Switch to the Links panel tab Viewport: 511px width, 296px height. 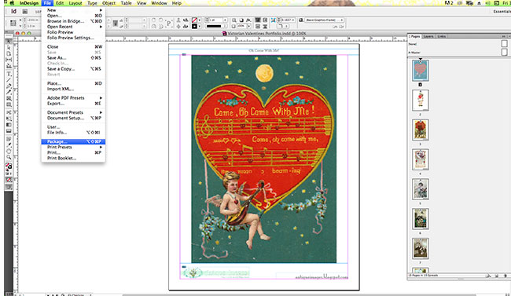point(442,36)
